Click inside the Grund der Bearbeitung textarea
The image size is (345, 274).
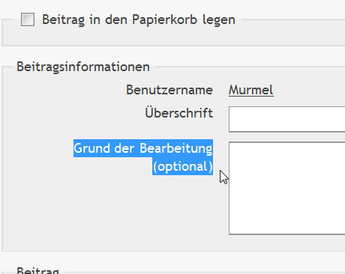pyautogui.click(x=286, y=188)
